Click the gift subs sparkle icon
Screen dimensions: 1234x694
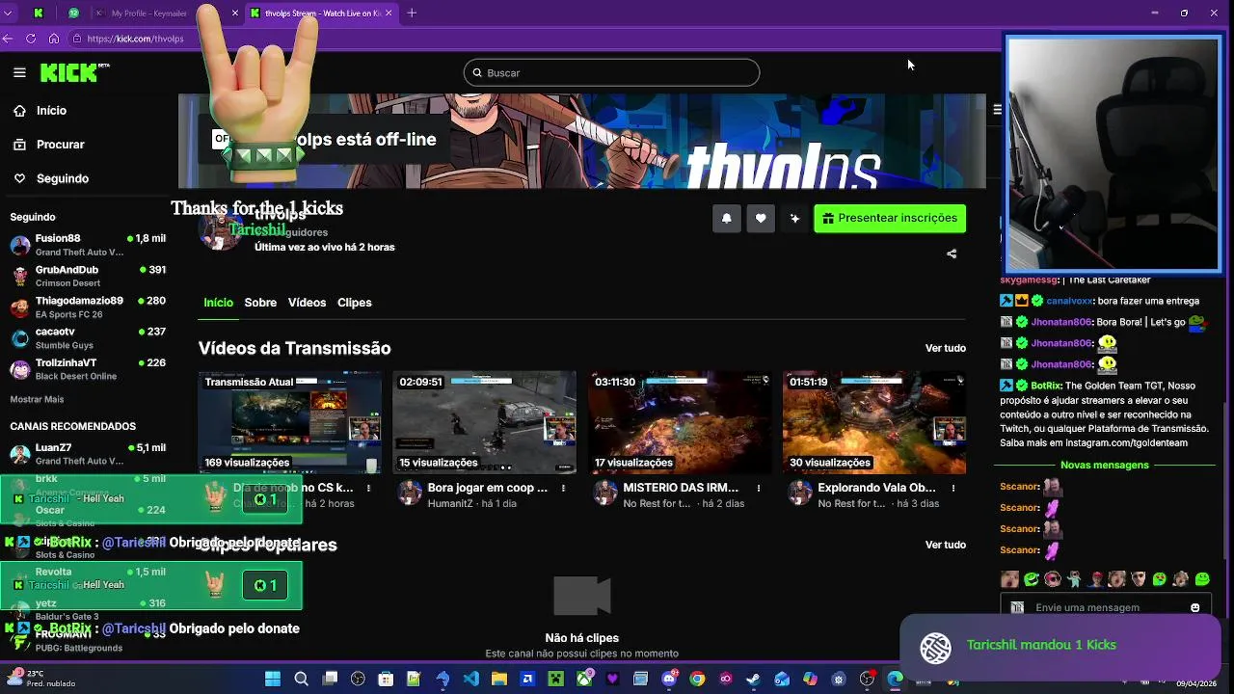[x=794, y=218]
